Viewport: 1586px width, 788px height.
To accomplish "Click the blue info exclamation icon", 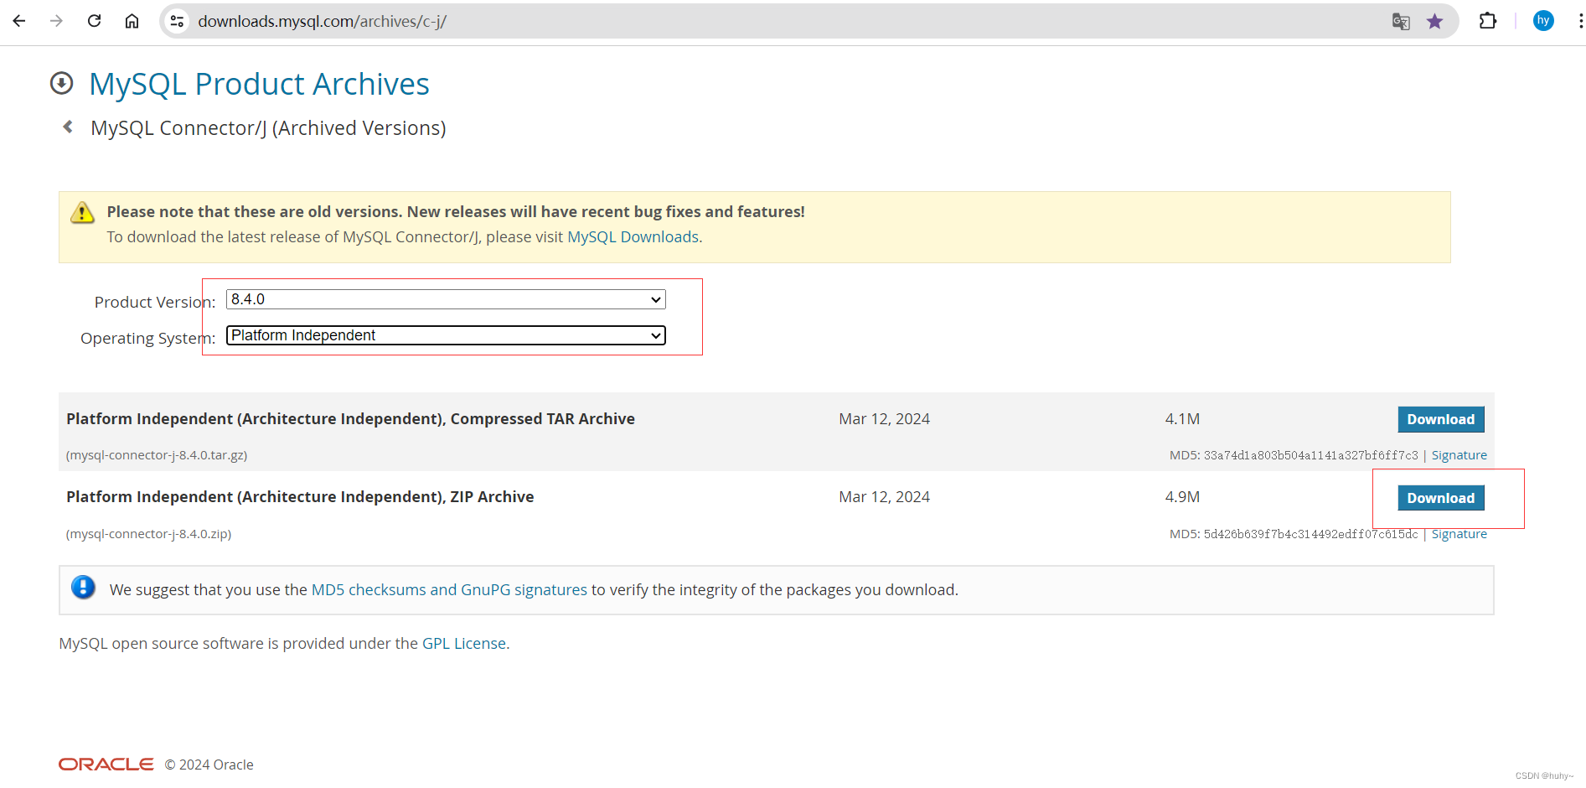I will 83,588.
